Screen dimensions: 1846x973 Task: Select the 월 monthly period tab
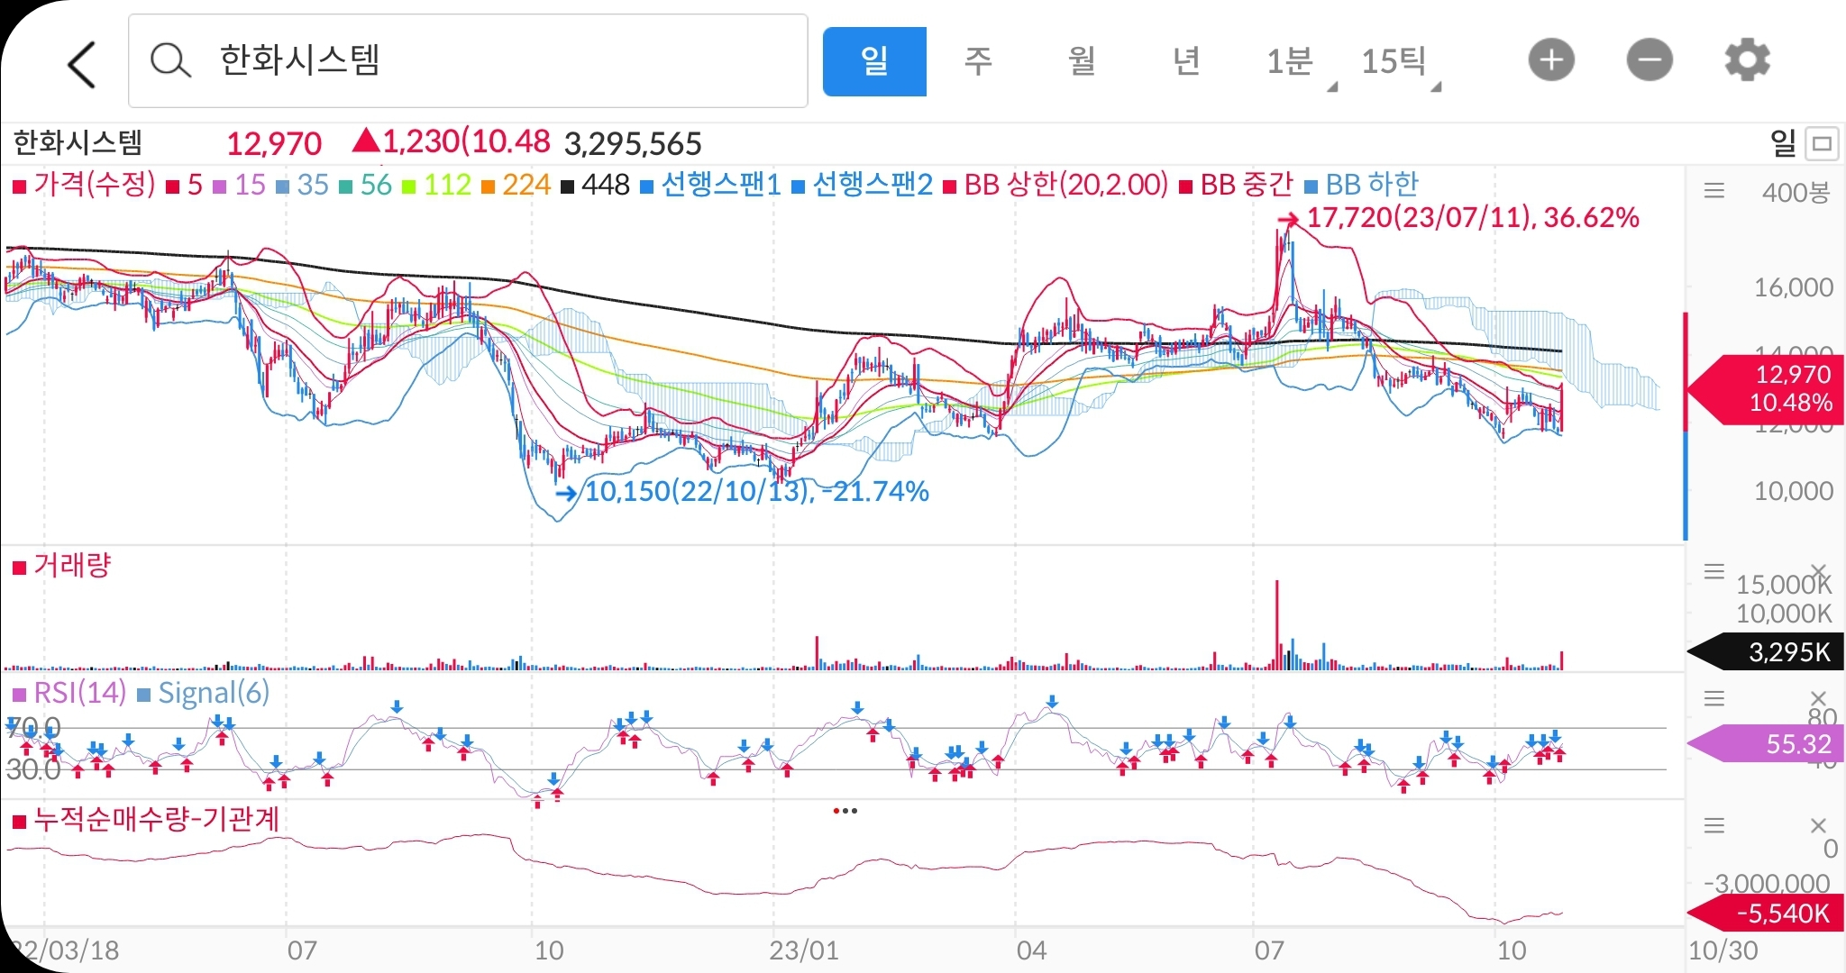click(x=1082, y=61)
